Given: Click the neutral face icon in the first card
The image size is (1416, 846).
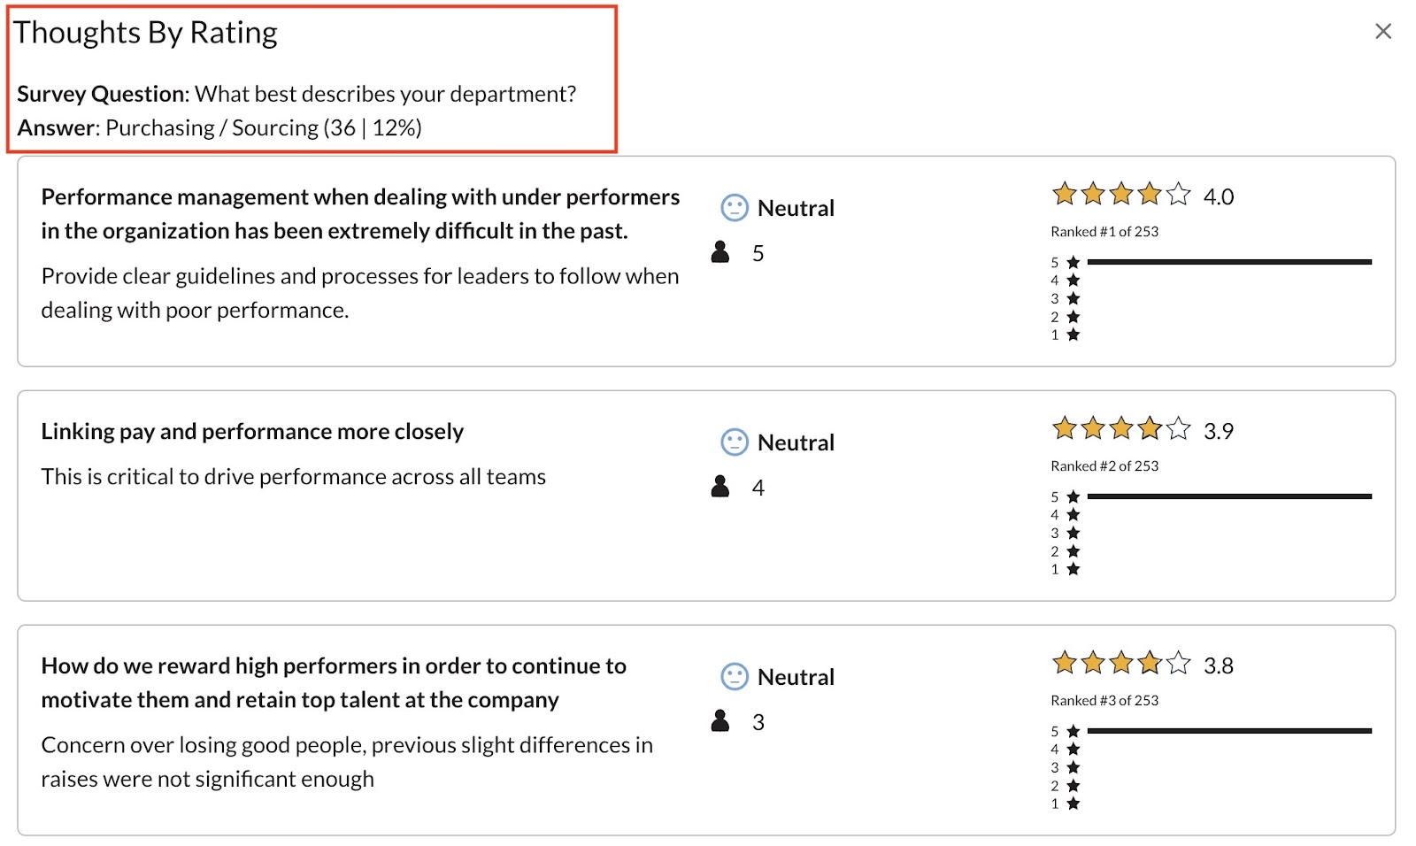Looking at the screenshot, I should point(735,208).
